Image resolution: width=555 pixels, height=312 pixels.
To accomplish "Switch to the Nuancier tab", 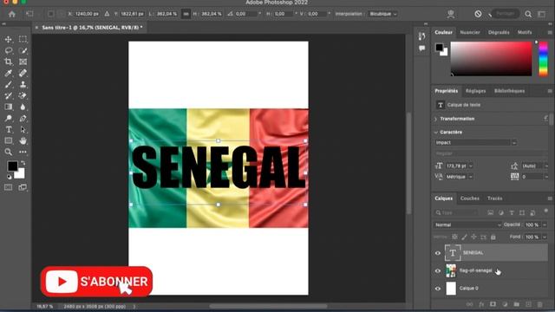I will (470, 32).
